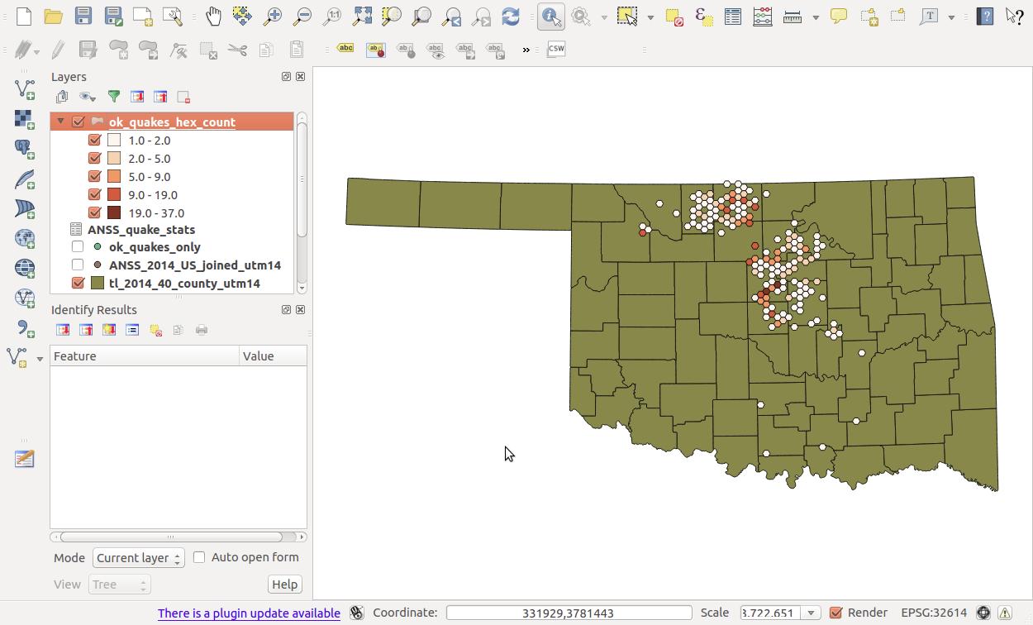1033x625 pixels.
Task: Select the Pan Map hand tool
Action: pos(212,16)
